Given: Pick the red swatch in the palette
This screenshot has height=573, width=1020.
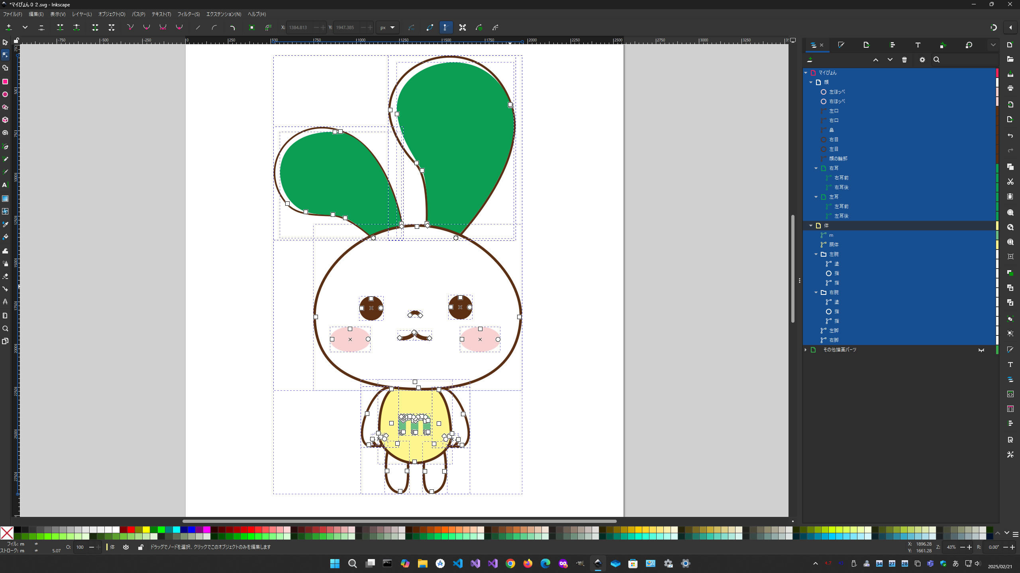Looking at the screenshot, I should tap(131, 530).
